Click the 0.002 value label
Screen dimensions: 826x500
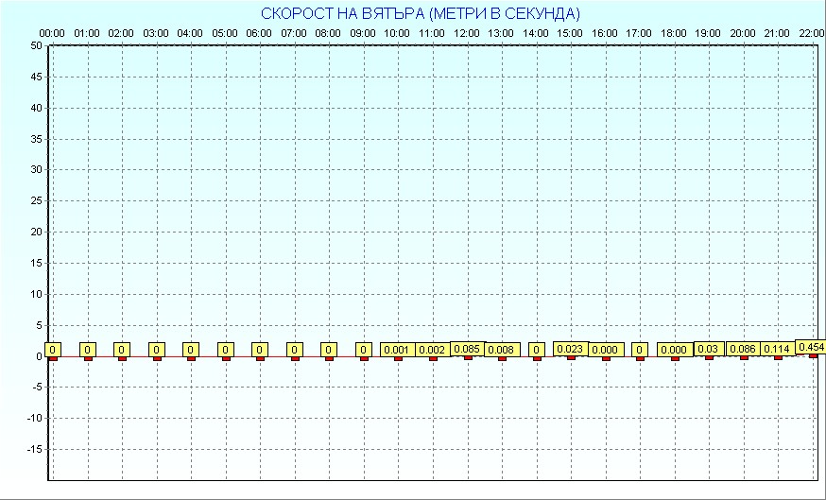point(432,350)
